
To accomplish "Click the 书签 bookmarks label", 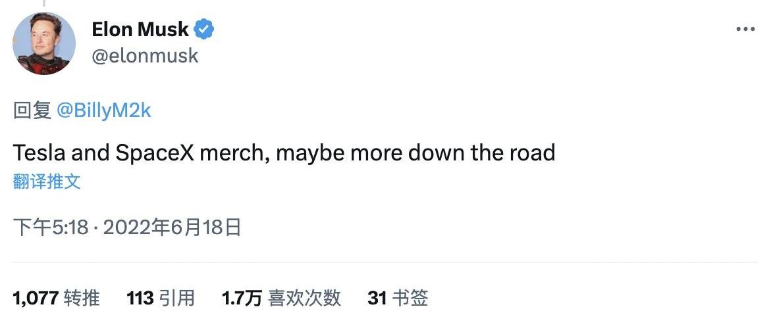I will (410, 298).
